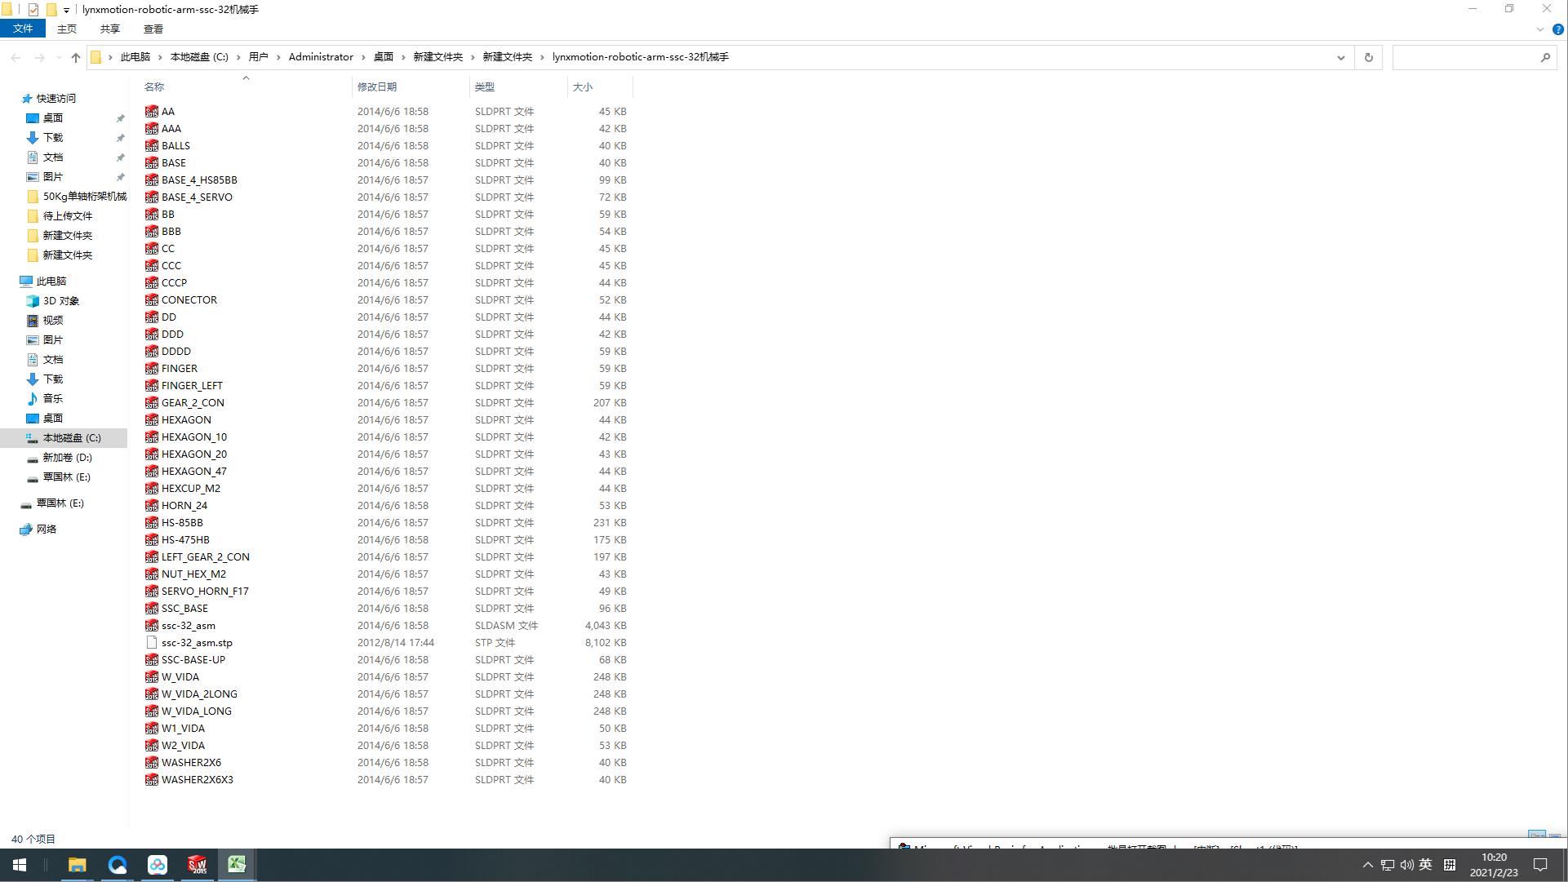Switch to the 查看 ribbon tab
Screen dimensions: 1568x882
pos(153,29)
